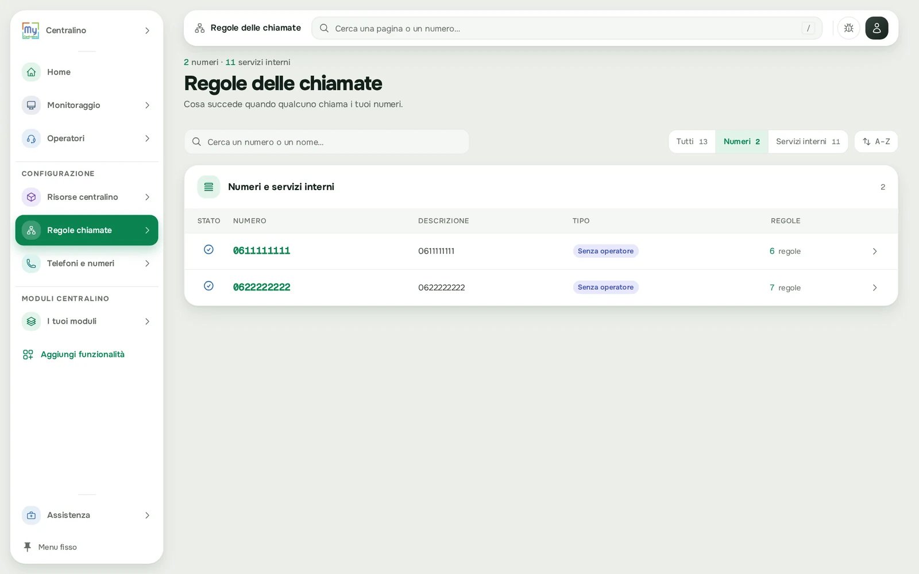Viewport: 919px width, 574px height.
Task: Focus the Cerca un numero o un nome field
Action: click(x=327, y=142)
